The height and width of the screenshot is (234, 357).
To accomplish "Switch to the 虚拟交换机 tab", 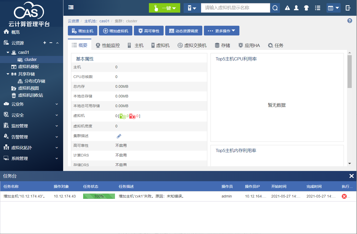I will point(192,45).
